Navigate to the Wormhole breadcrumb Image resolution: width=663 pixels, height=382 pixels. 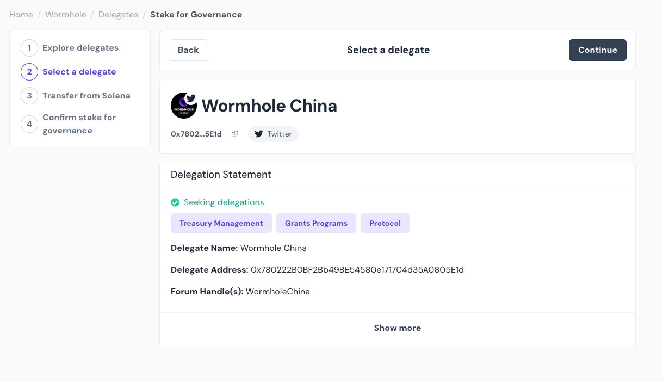(66, 15)
